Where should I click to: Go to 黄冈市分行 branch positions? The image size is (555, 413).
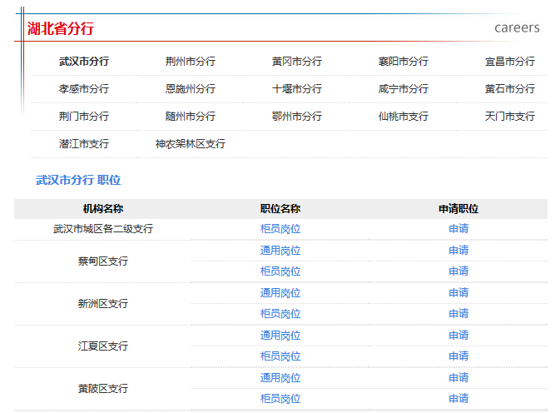tap(296, 62)
